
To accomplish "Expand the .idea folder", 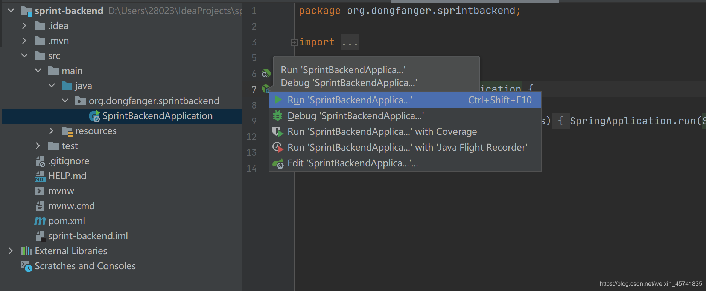I will 24,26.
